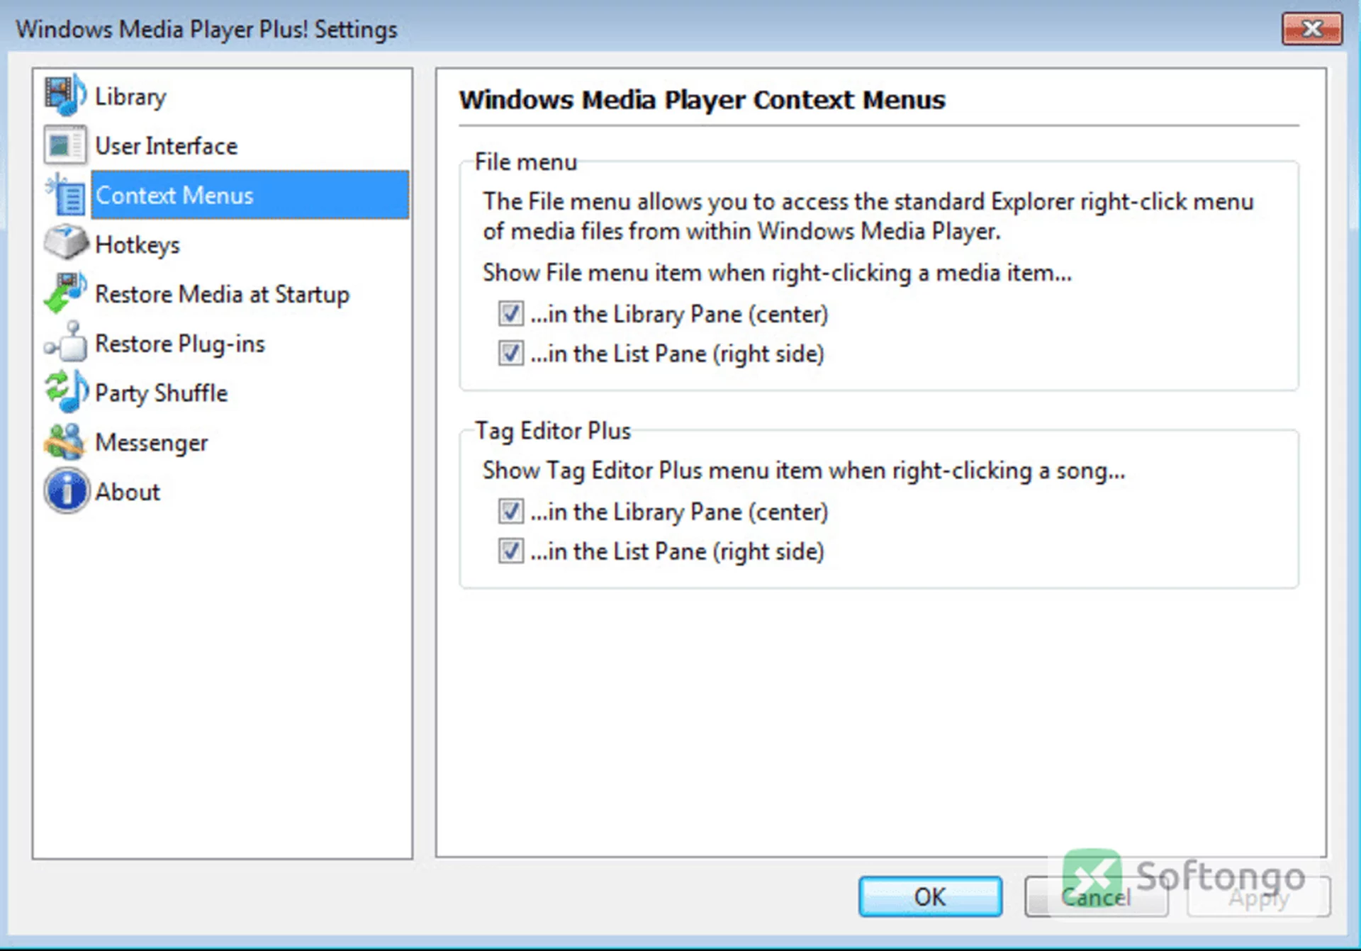The width and height of the screenshot is (1361, 951).
Task: Click the Restore Plug-ins joystick icon
Action: coord(65,342)
